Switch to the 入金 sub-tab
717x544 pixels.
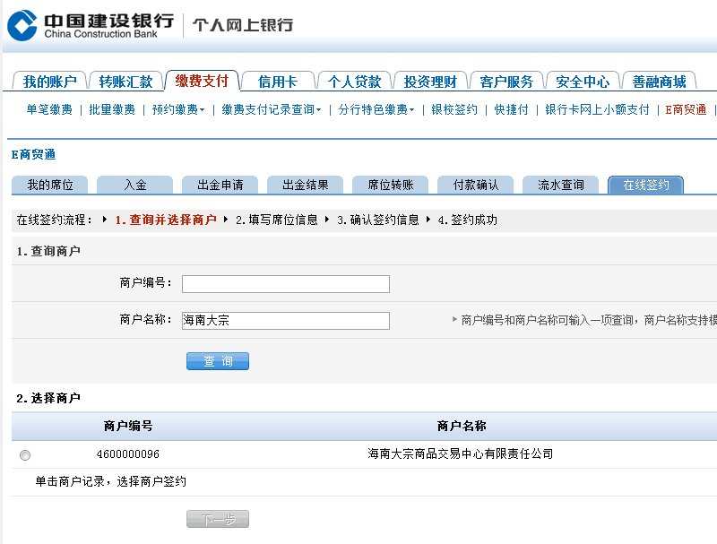pyautogui.click(x=135, y=185)
